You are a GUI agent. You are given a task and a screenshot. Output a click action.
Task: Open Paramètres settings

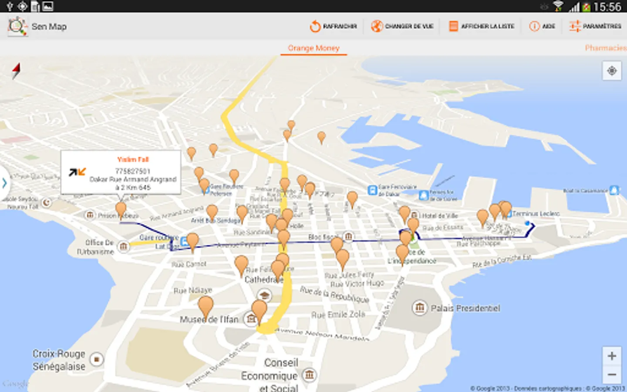pyautogui.click(x=595, y=26)
